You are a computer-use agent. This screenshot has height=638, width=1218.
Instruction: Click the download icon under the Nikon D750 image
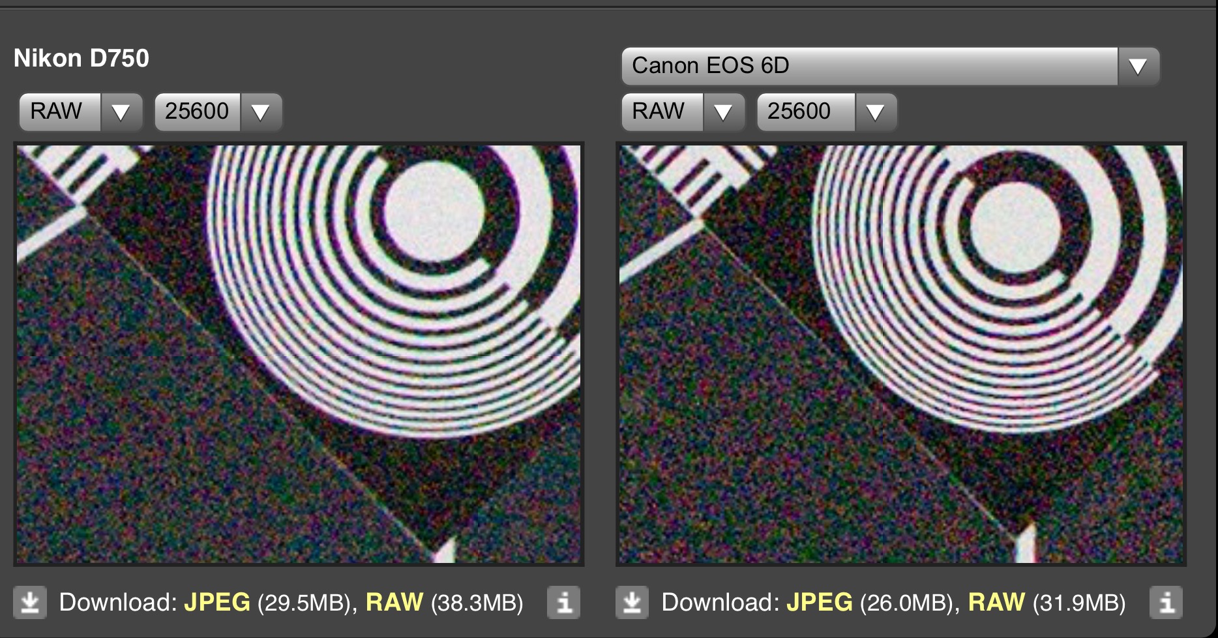(x=30, y=602)
